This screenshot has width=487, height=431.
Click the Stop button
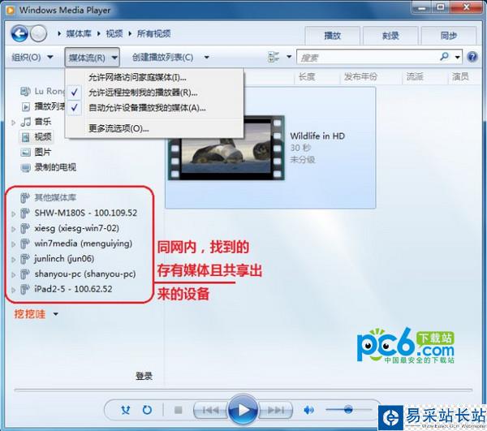pyautogui.click(x=179, y=410)
